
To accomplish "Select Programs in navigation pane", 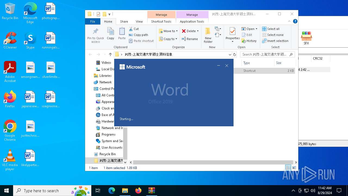I will point(108,134).
